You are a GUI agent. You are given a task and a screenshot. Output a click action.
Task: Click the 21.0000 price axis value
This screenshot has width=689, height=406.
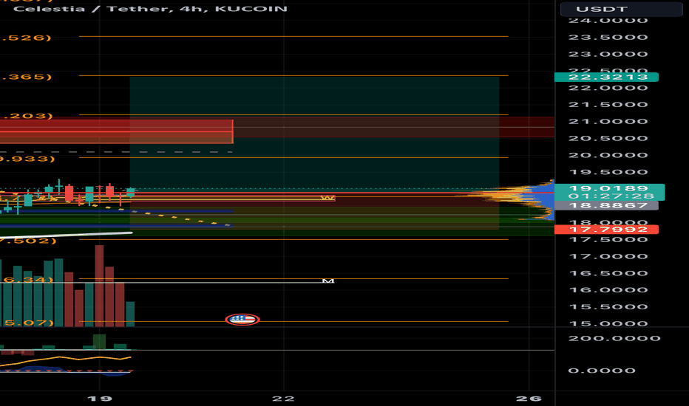coord(608,121)
